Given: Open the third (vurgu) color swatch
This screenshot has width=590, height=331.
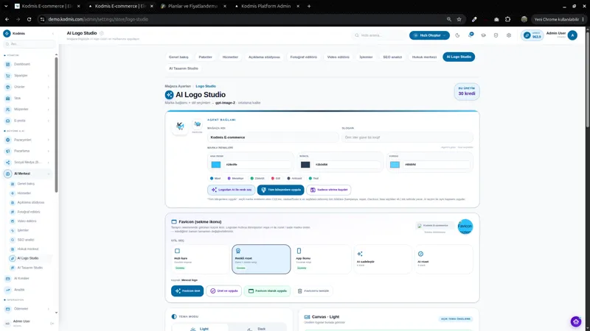Looking at the screenshot, I should [395, 164].
